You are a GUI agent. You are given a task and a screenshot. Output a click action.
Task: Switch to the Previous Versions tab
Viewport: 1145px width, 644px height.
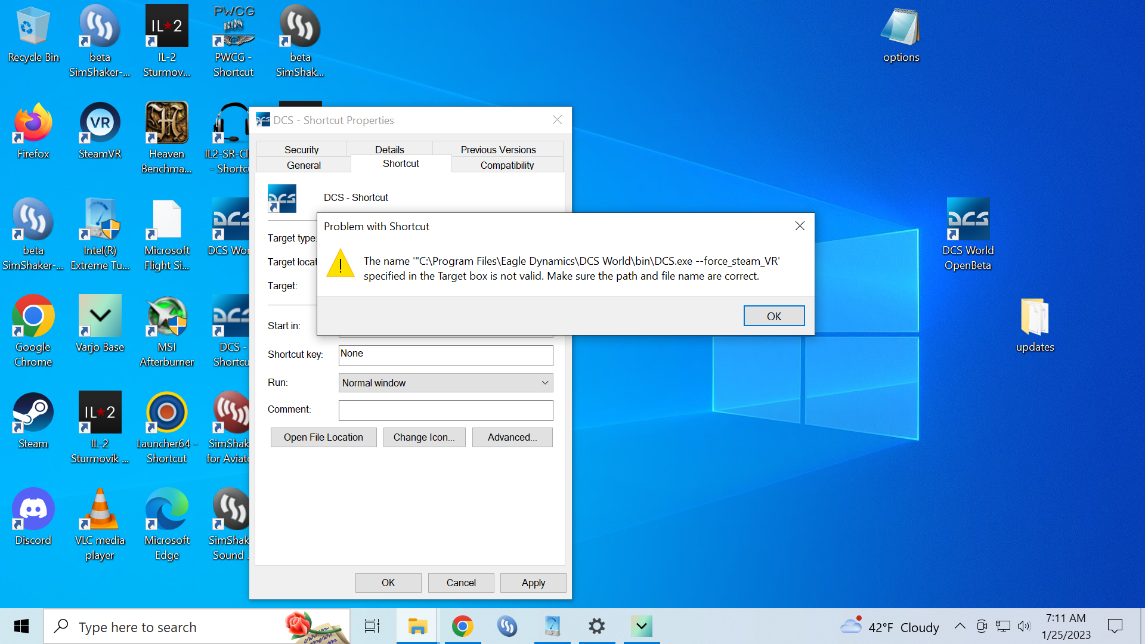pyautogui.click(x=498, y=149)
